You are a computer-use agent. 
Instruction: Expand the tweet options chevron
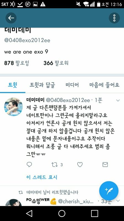pos(118,101)
